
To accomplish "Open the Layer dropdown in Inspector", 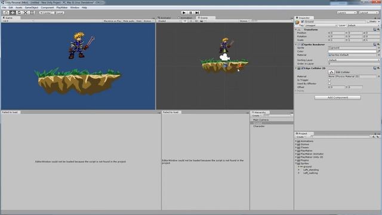I will (363, 25).
